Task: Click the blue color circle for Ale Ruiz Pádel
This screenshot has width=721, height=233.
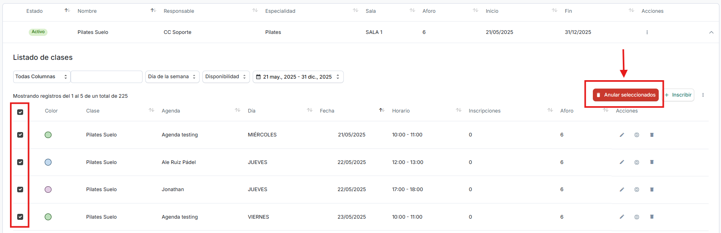Action: (48, 162)
